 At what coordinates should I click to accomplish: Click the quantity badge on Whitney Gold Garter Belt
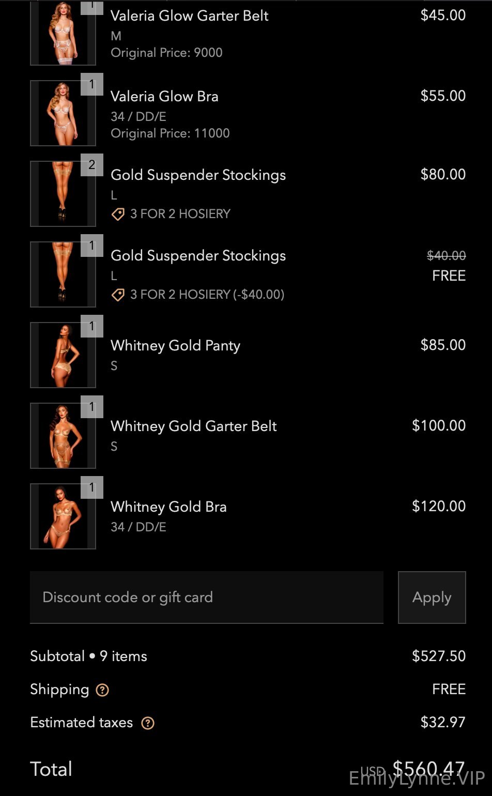(92, 407)
